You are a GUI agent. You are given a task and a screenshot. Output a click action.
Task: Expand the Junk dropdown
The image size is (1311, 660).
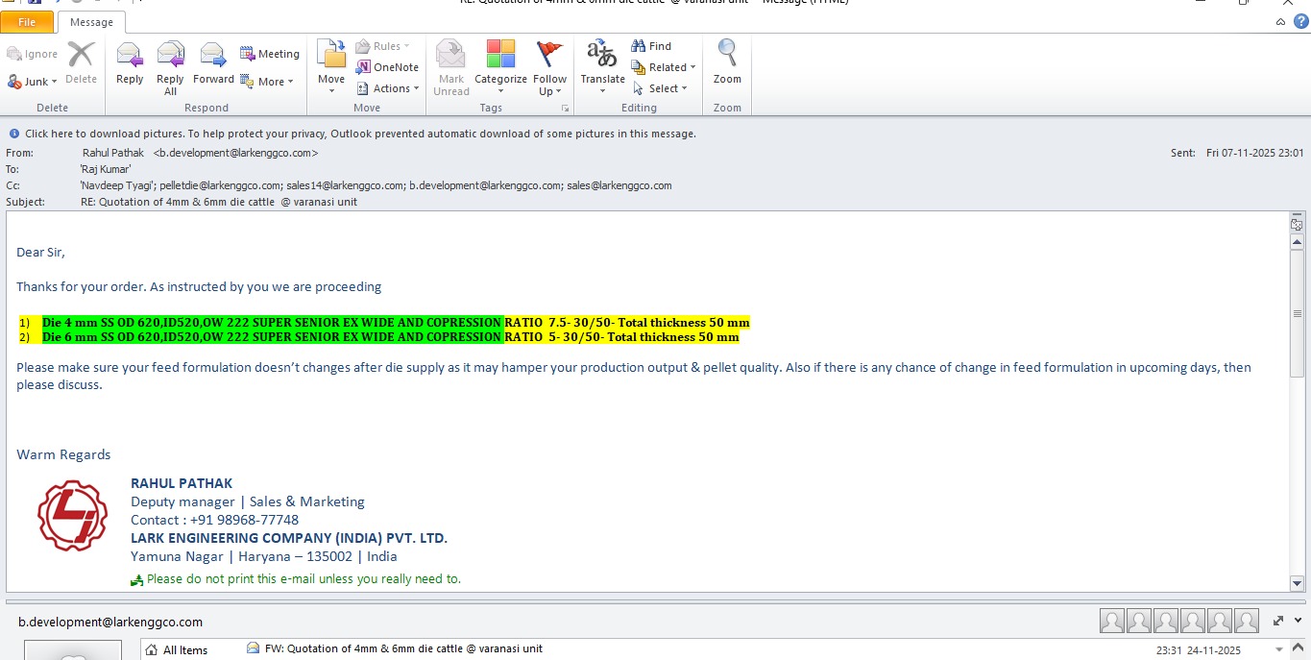tap(34, 82)
